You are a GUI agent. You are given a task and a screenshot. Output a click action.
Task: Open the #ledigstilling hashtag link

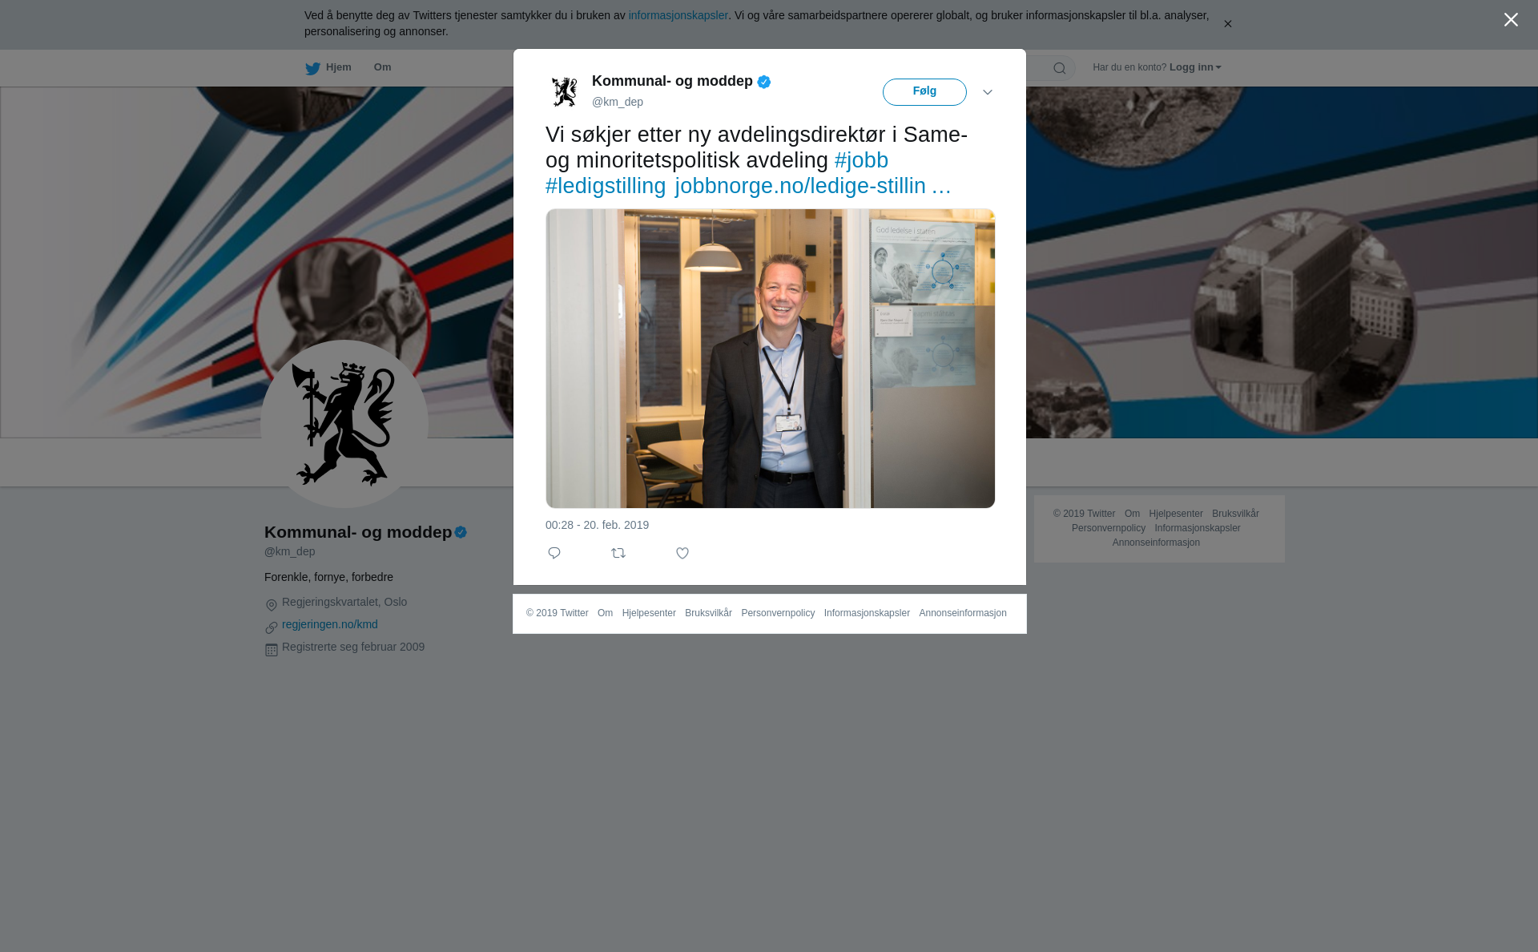click(x=606, y=186)
